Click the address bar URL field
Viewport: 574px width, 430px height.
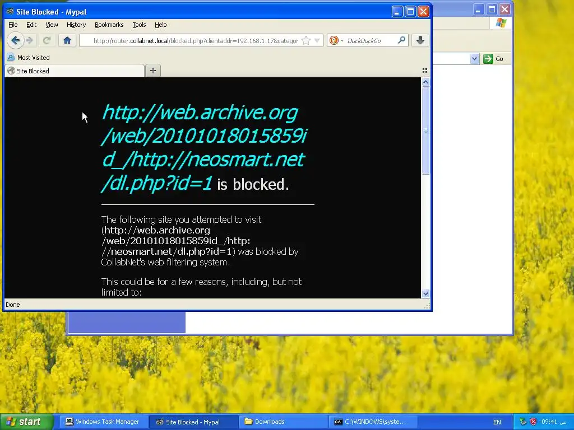click(x=195, y=40)
